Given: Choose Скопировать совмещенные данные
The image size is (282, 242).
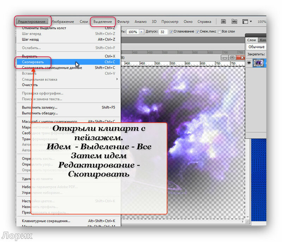Looking at the screenshot, I should coord(68,68).
